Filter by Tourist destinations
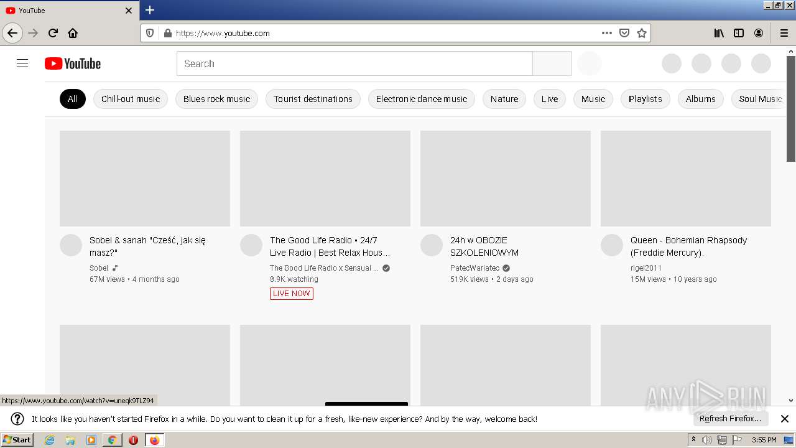Viewport: 796px width, 448px height. pos(313,99)
